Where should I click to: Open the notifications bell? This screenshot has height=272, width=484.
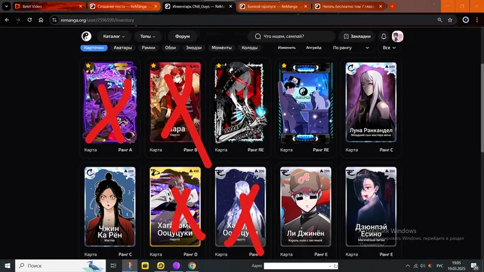pyautogui.click(x=384, y=37)
